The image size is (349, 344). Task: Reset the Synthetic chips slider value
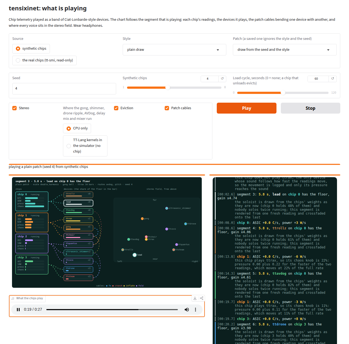222,79
